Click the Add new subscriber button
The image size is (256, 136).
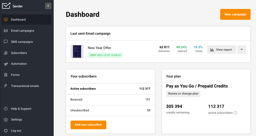pos(88,125)
